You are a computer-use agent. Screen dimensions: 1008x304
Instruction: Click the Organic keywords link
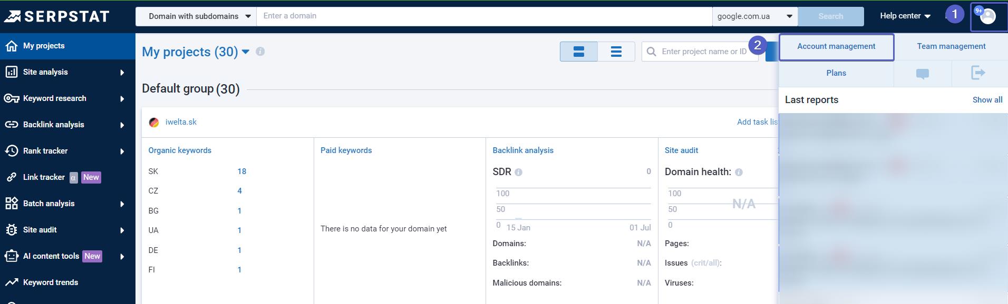point(180,150)
